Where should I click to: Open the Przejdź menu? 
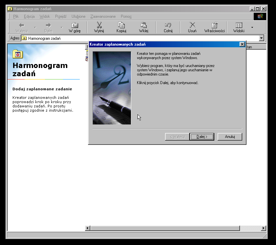[x=61, y=16]
